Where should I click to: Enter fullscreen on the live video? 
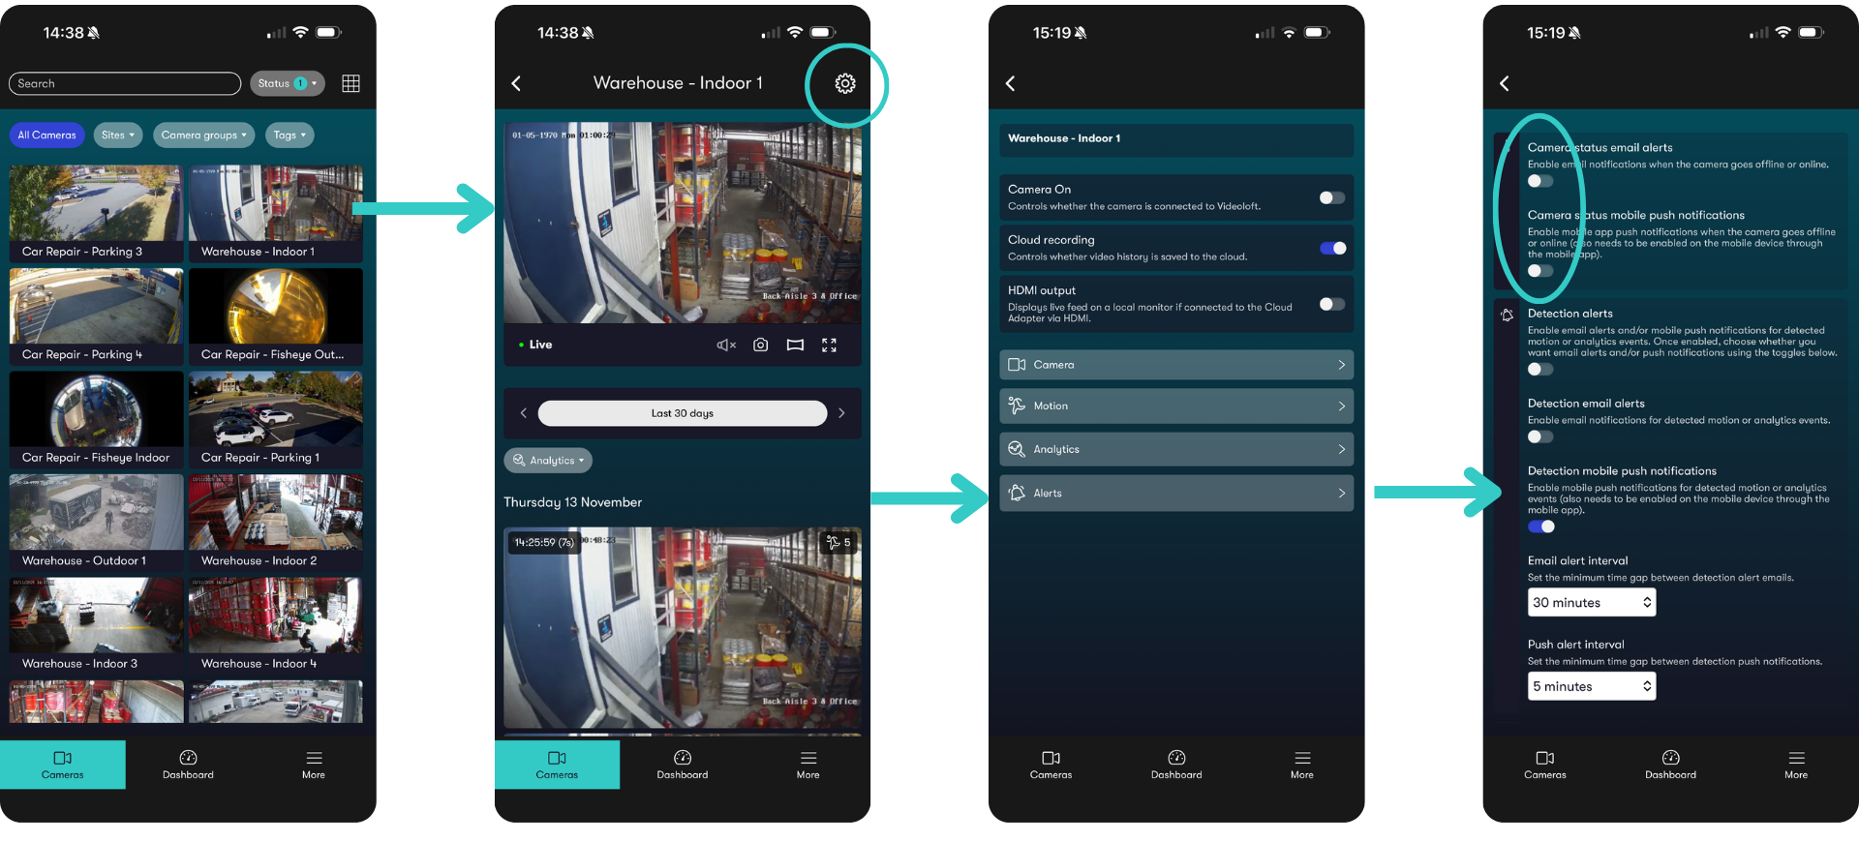click(x=829, y=345)
